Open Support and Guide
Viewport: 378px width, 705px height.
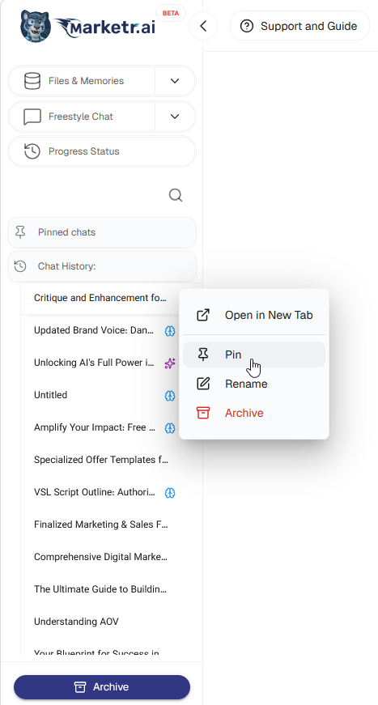[299, 26]
